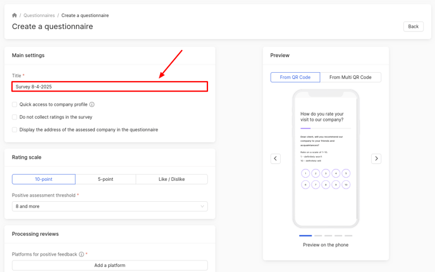Choose Like / Dislike rating scale

171,179
